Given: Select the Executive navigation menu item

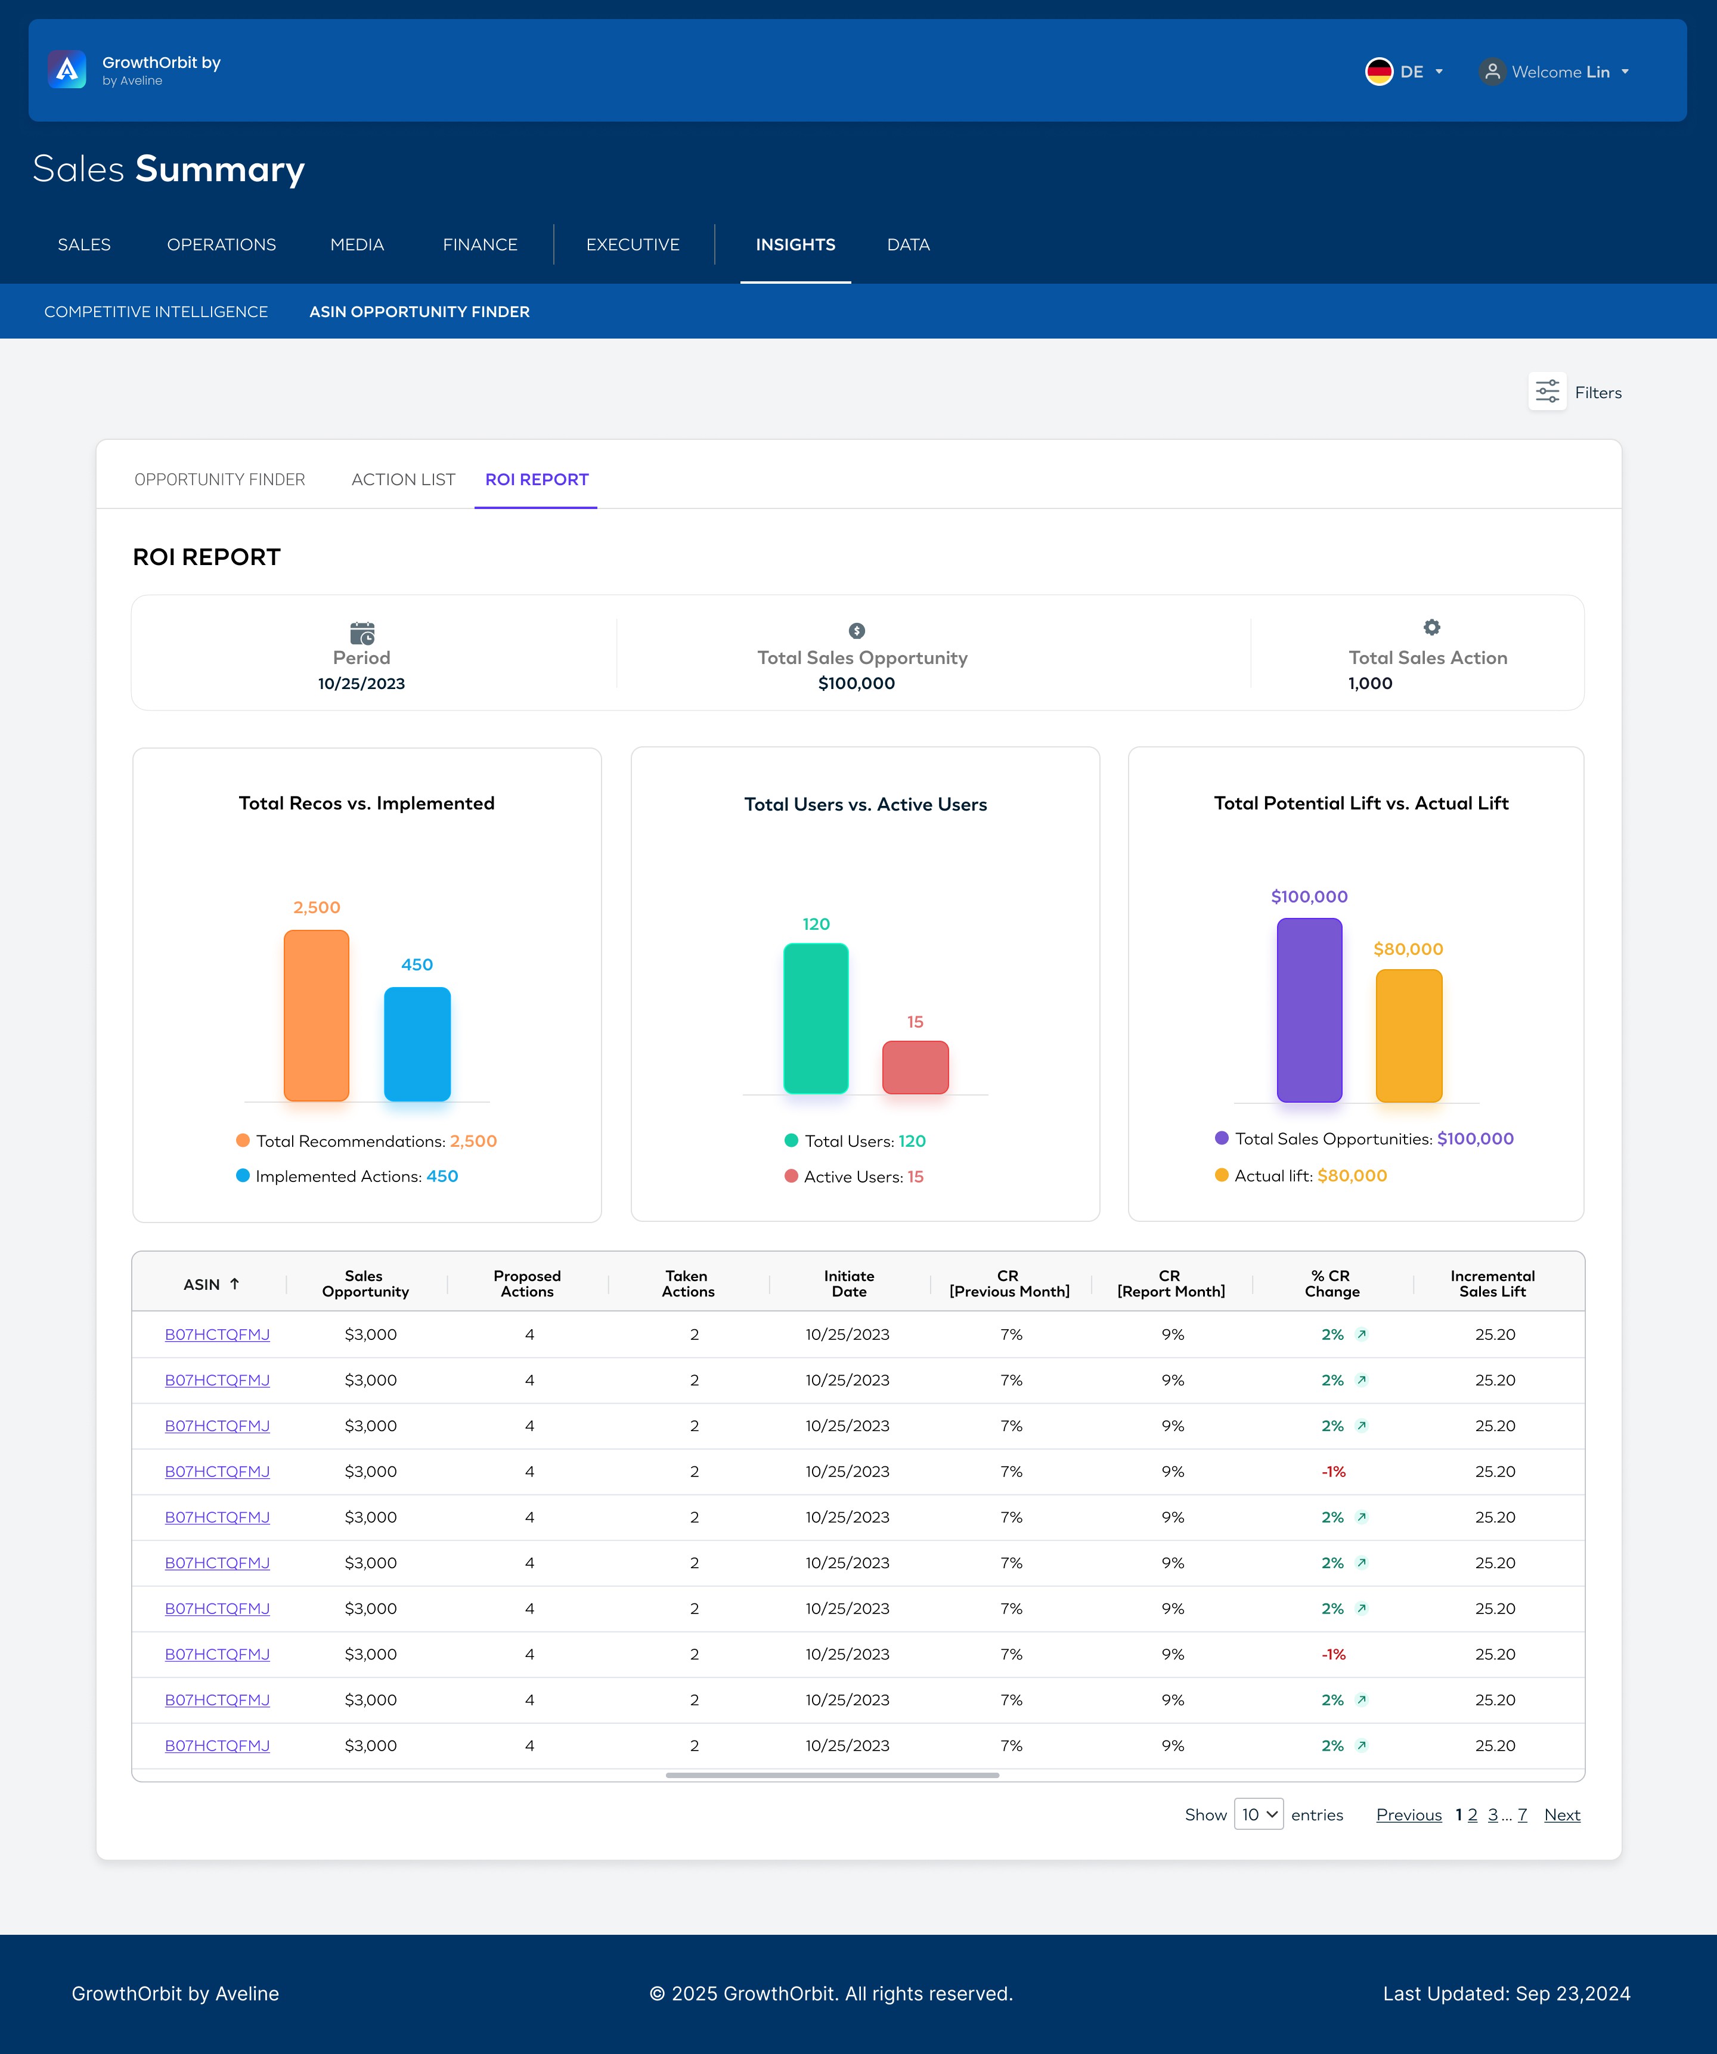Looking at the screenshot, I should pyautogui.click(x=632, y=244).
